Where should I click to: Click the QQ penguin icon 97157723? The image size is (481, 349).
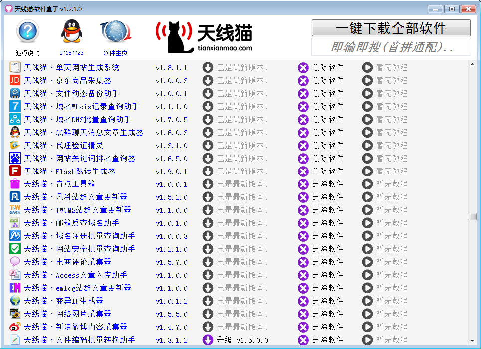click(x=71, y=31)
